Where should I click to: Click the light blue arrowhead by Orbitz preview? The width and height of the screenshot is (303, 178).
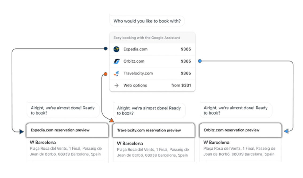286,131
